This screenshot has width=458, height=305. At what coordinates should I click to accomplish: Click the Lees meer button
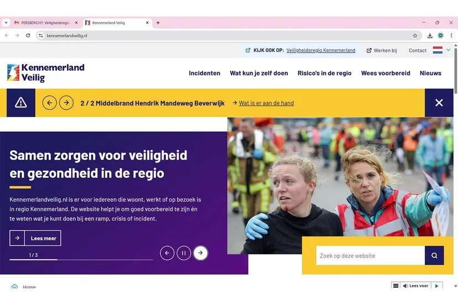click(x=35, y=238)
